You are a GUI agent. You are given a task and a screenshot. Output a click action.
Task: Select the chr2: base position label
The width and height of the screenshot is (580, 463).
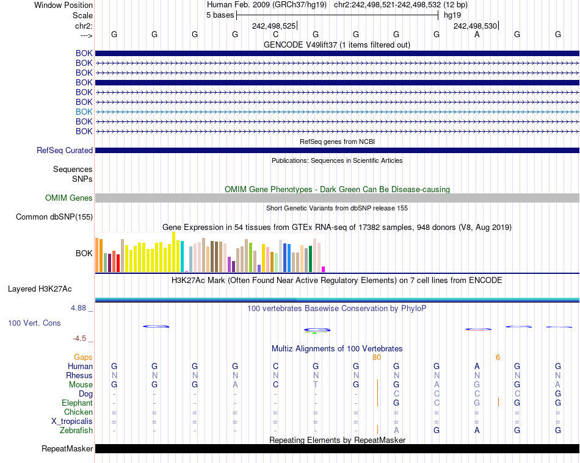(84, 26)
